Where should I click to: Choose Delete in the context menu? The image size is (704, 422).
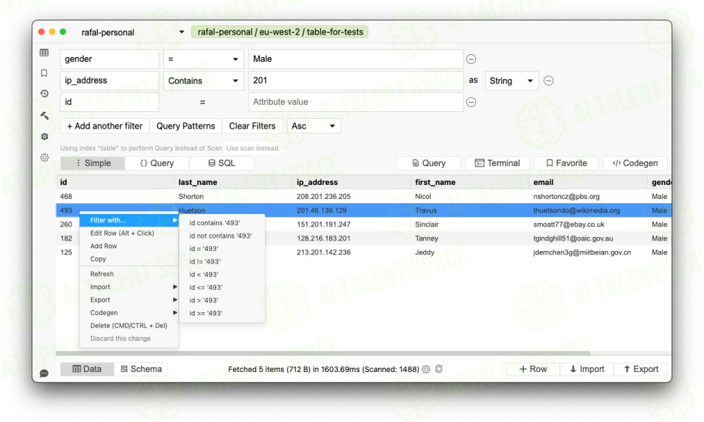click(128, 326)
